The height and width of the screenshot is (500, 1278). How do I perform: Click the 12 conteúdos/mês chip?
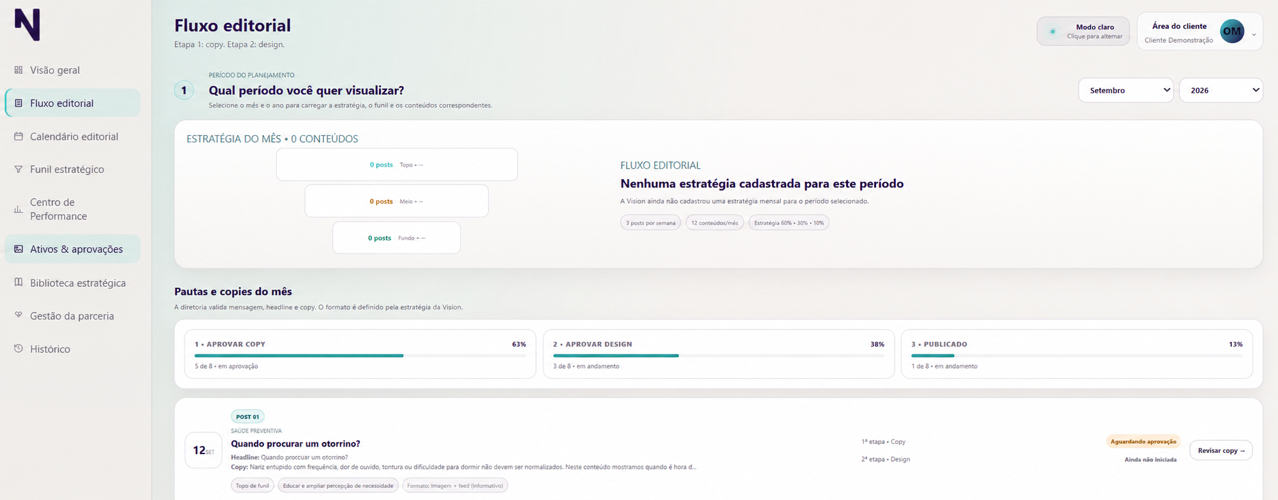(715, 223)
